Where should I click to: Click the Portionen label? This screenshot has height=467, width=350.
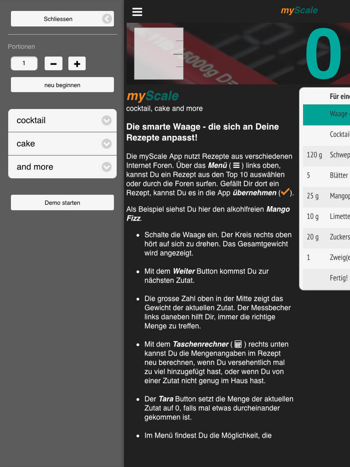pyautogui.click(x=21, y=47)
